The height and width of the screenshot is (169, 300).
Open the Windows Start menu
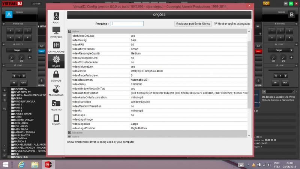[5, 164]
